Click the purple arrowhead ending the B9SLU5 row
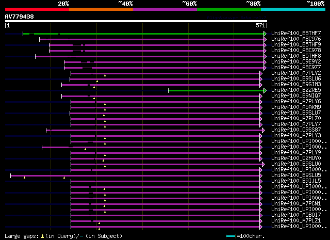330x240 pixels. [261, 175]
